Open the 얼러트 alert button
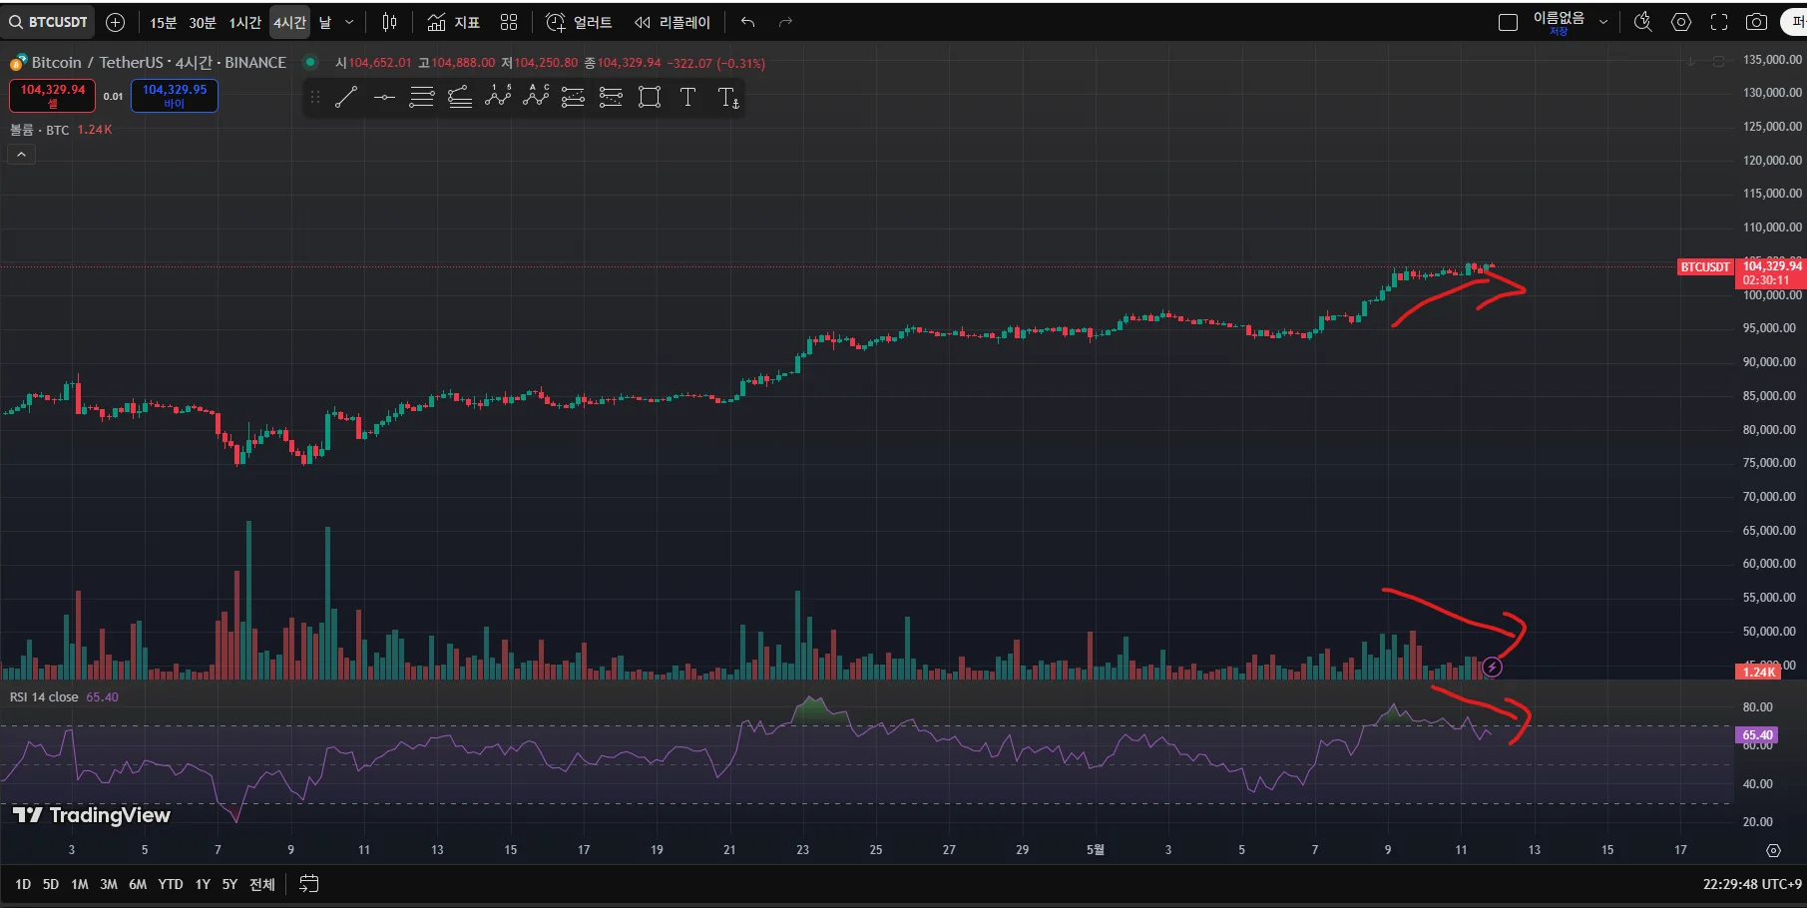Image resolution: width=1807 pixels, height=908 pixels. [x=579, y=22]
